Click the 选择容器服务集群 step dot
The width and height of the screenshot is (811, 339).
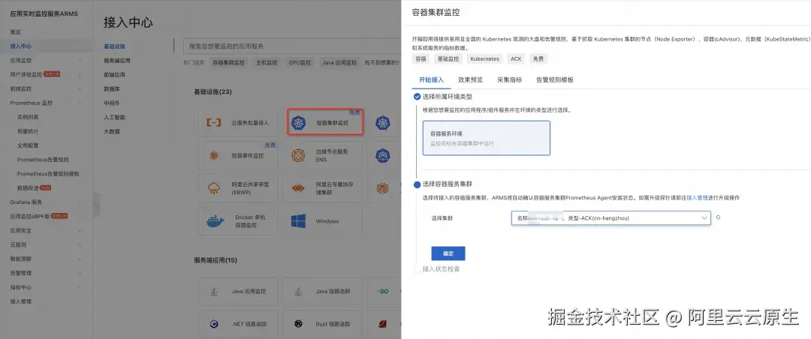tap(417, 184)
